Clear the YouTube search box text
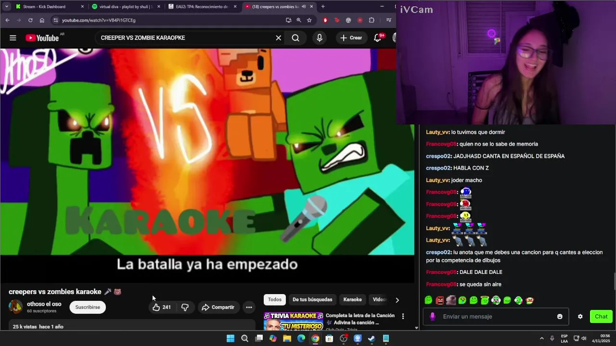Image resolution: width=616 pixels, height=346 pixels. point(278,38)
